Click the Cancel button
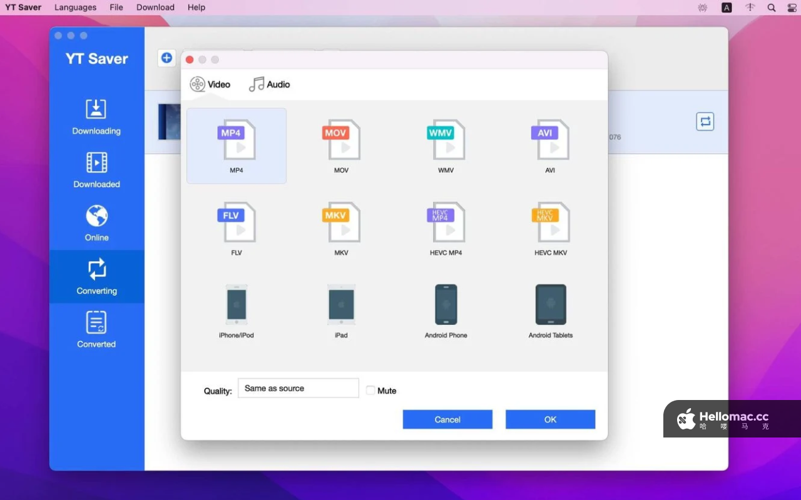 [447, 419]
